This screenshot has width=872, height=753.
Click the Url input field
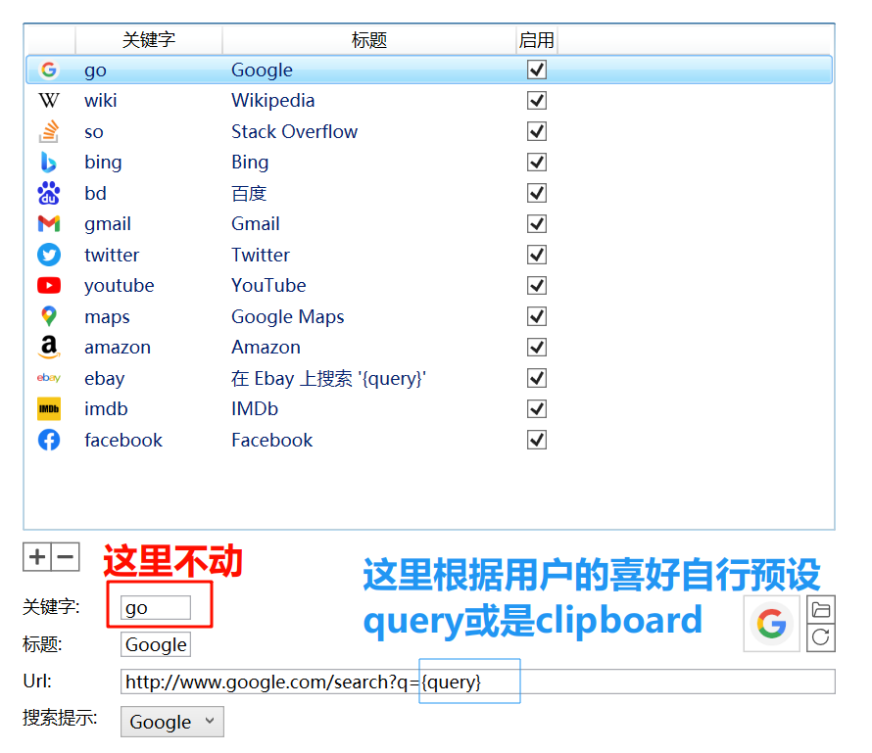[x=478, y=682]
